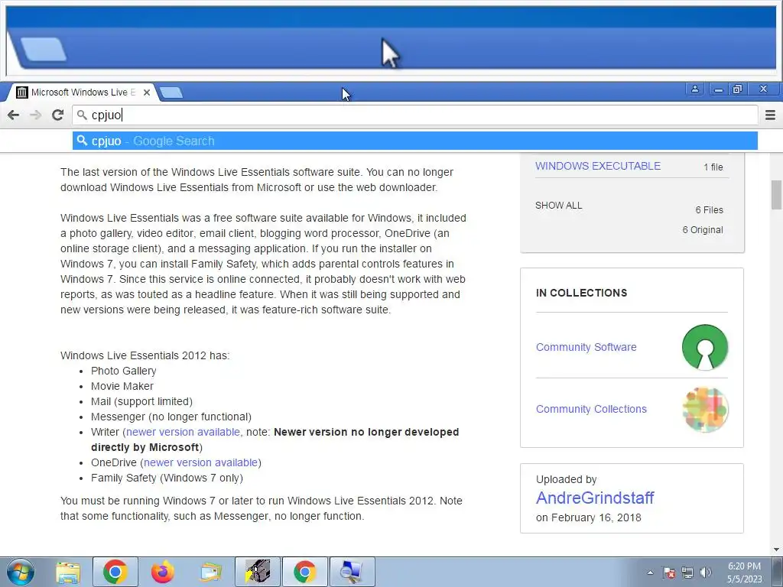Open the pinned taskbar icon after Firefox
The width and height of the screenshot is (783, 587).
tap(210, 572)
